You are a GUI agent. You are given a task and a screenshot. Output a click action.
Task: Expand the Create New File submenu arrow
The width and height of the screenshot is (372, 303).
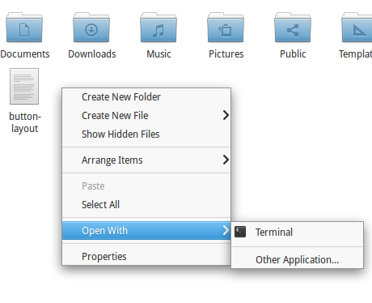tap(226, 115)
